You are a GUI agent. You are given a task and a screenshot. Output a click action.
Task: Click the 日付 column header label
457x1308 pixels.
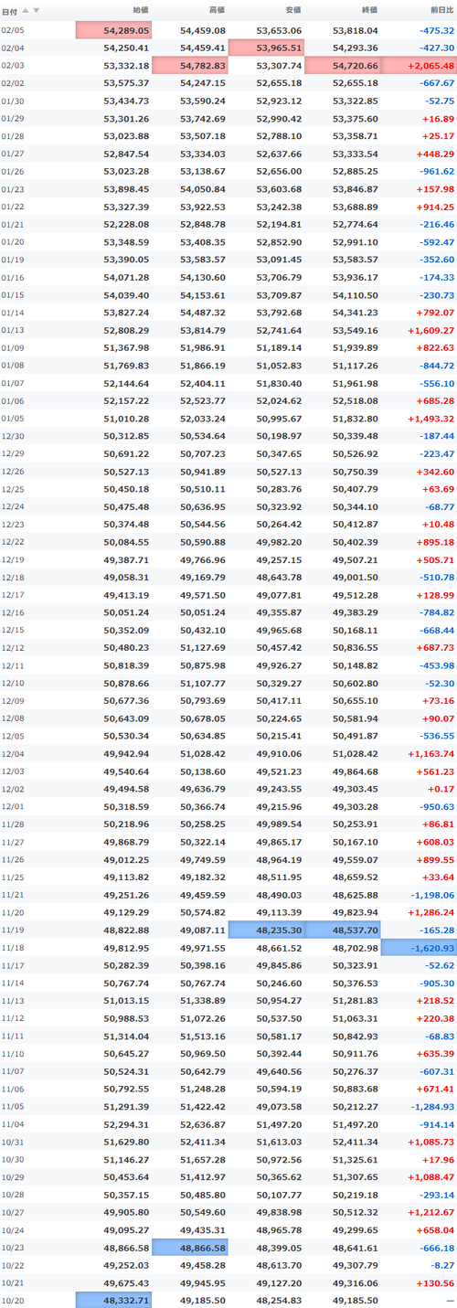click(10, 11)
